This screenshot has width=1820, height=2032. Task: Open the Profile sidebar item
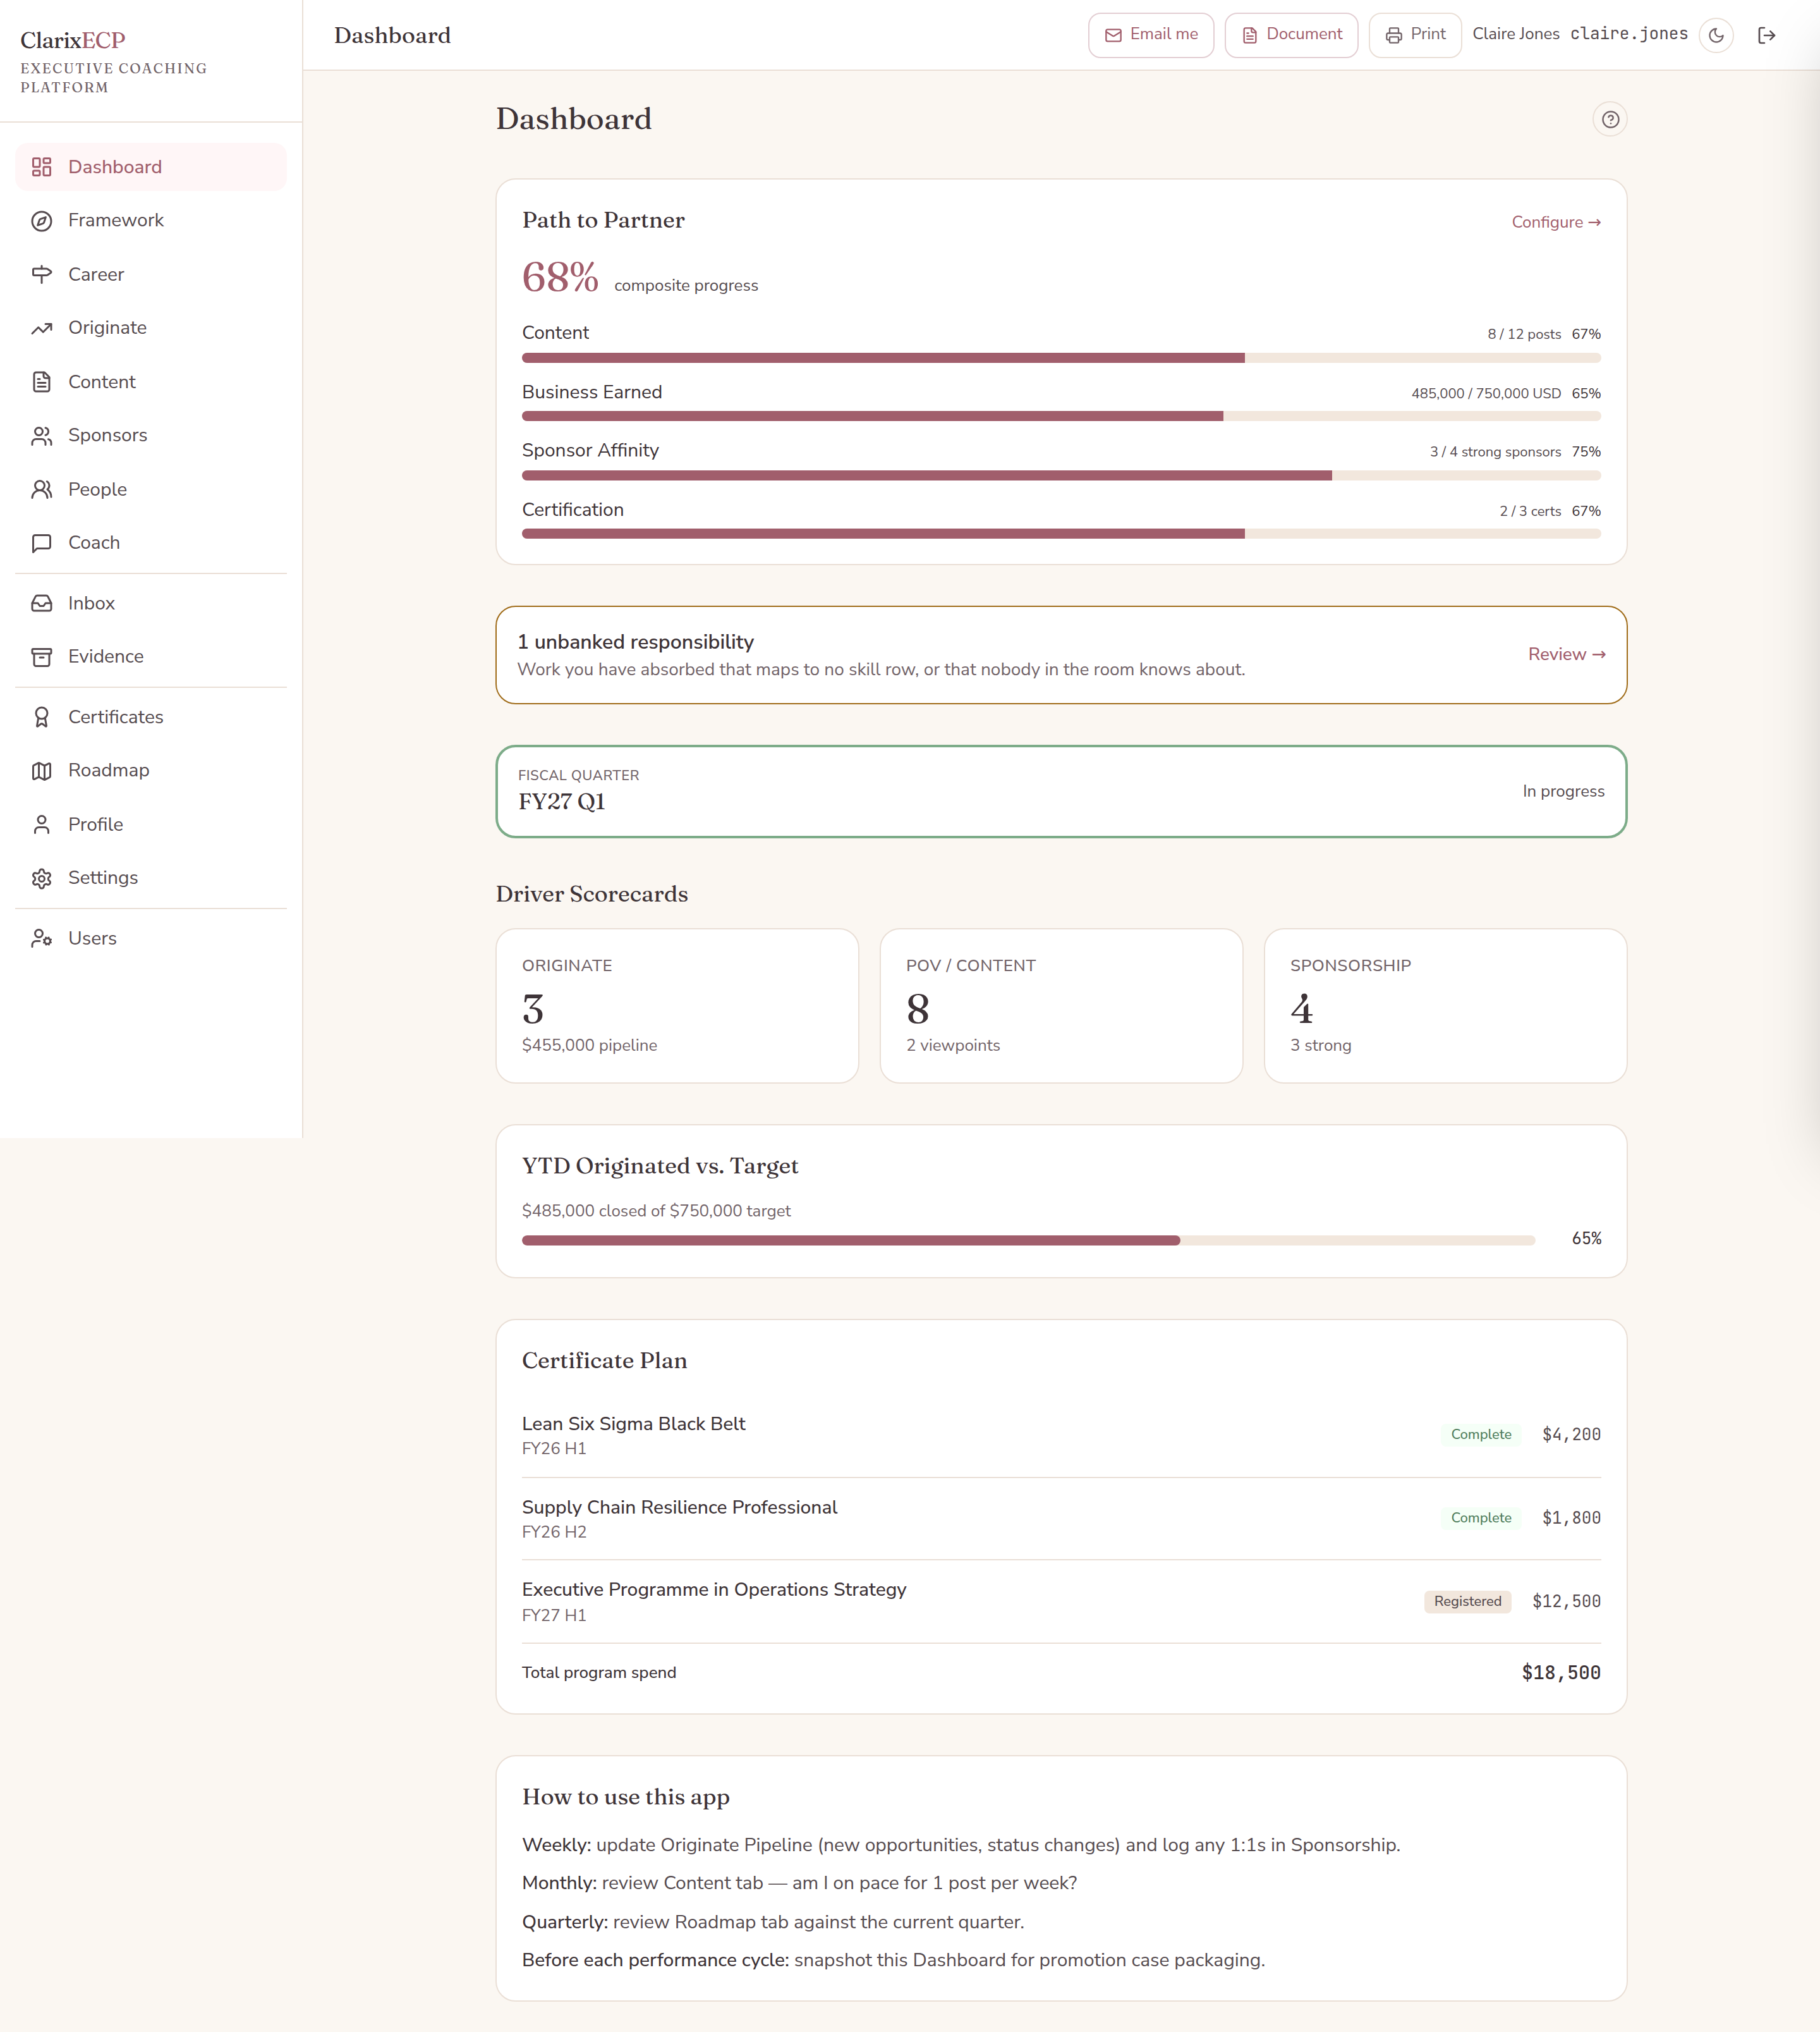(151, 824)
